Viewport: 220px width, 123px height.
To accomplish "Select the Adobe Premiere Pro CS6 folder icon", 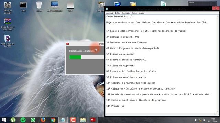I will tap(8, 41).
